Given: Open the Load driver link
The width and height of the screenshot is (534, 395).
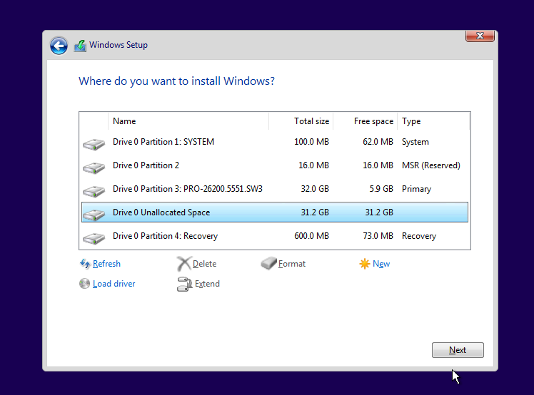Looking at the screenshot, I should coord(114,284).
